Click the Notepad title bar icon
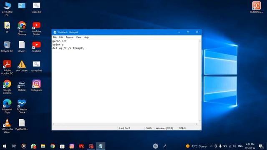This screenshot has width=267, height=150. point(55,32)
